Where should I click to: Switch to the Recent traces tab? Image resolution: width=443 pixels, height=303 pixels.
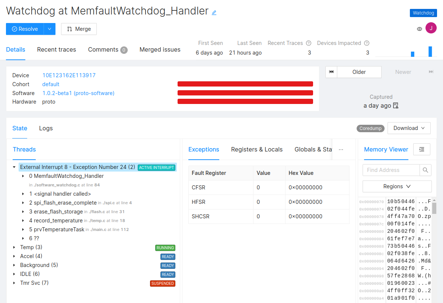coord(57,50)
